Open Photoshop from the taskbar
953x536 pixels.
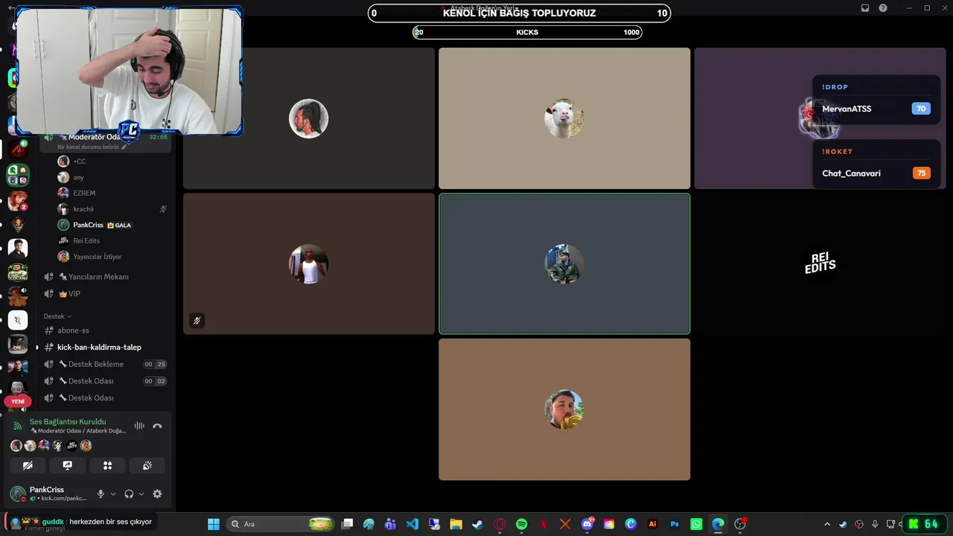click(675, 524)
